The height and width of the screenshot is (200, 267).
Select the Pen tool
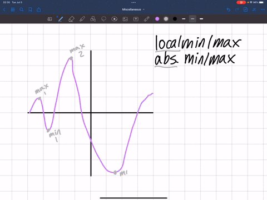(x=60, y=19)
